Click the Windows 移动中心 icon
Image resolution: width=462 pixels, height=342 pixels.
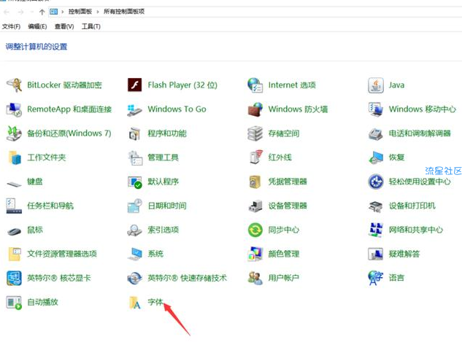click(376, 109)
